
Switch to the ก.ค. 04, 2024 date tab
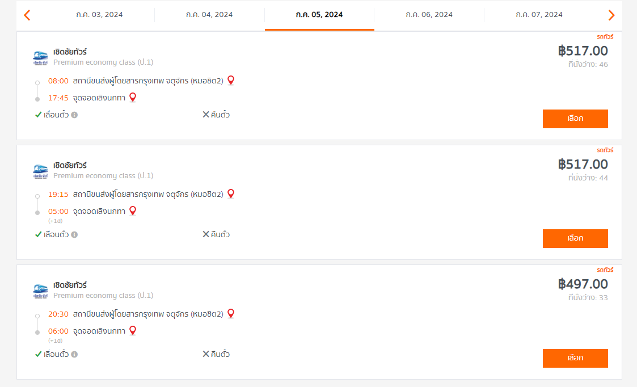point(209,15)
